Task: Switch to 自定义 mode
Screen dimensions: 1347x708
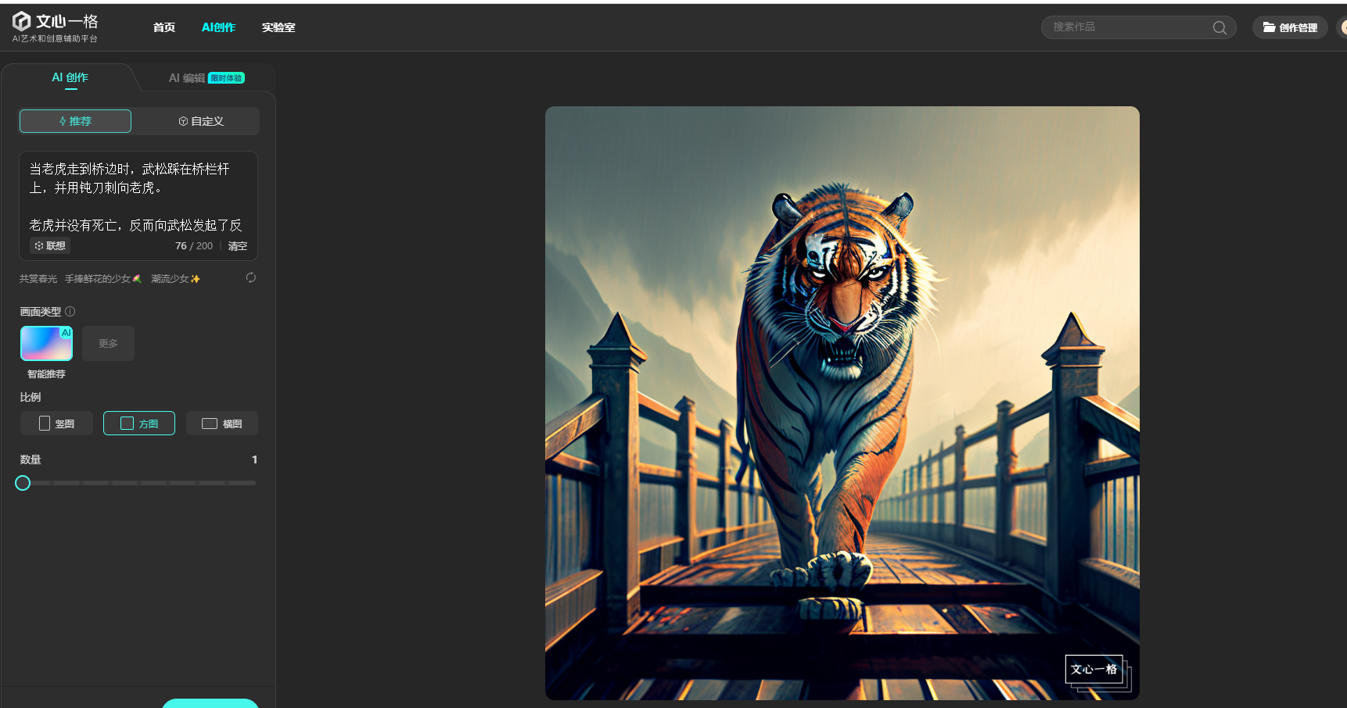Action: tap(201, 121)
